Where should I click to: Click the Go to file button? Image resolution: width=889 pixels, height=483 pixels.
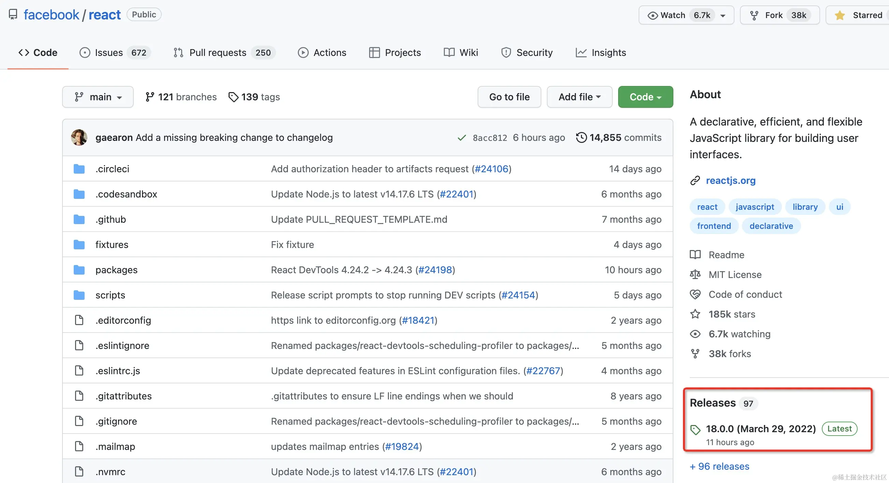click(x=509, y=97)
